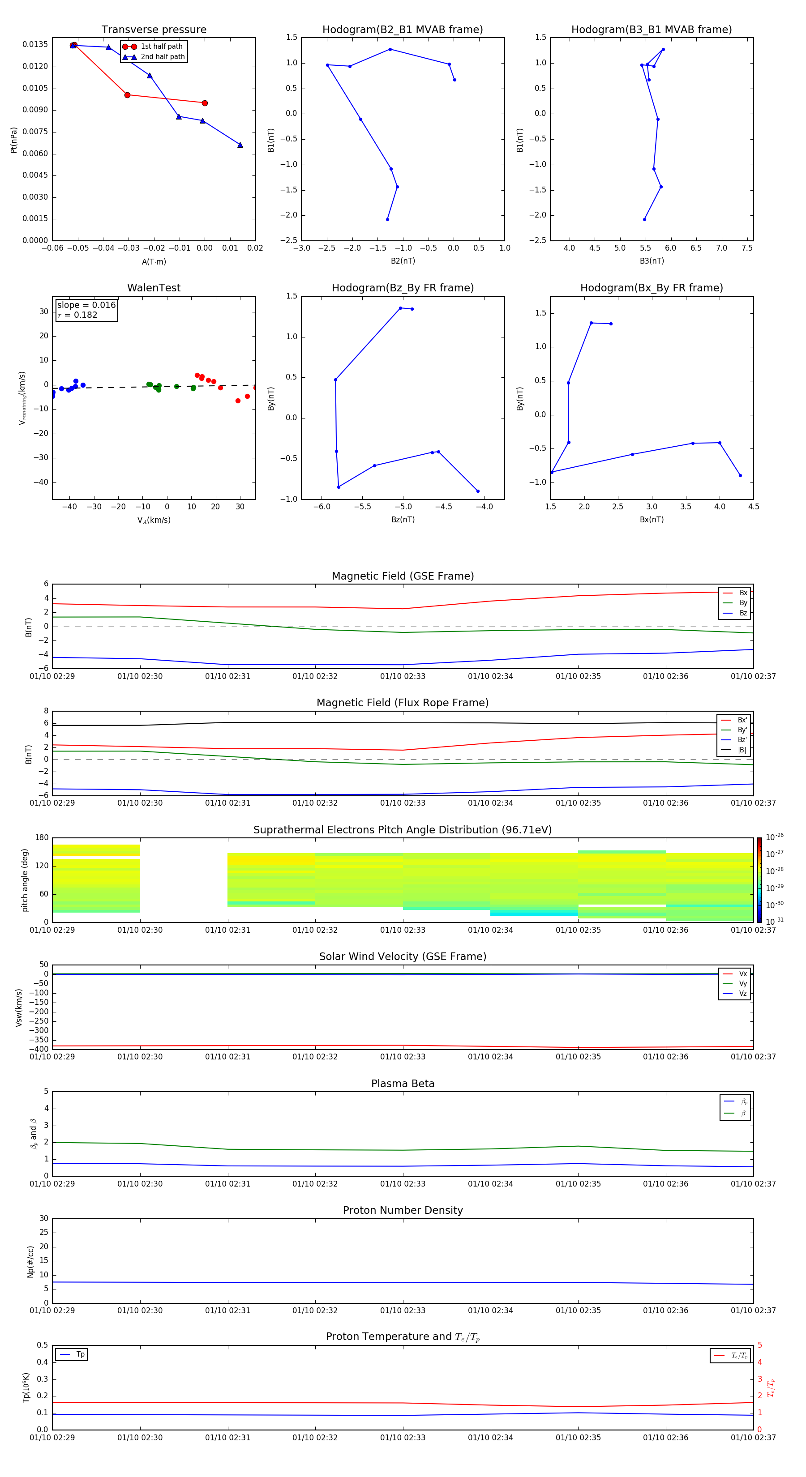Image resolution: width=806 pixels, height=1477 pixels.
Task: Click the '1st half path' legend entry
Action: coord(153,47)
